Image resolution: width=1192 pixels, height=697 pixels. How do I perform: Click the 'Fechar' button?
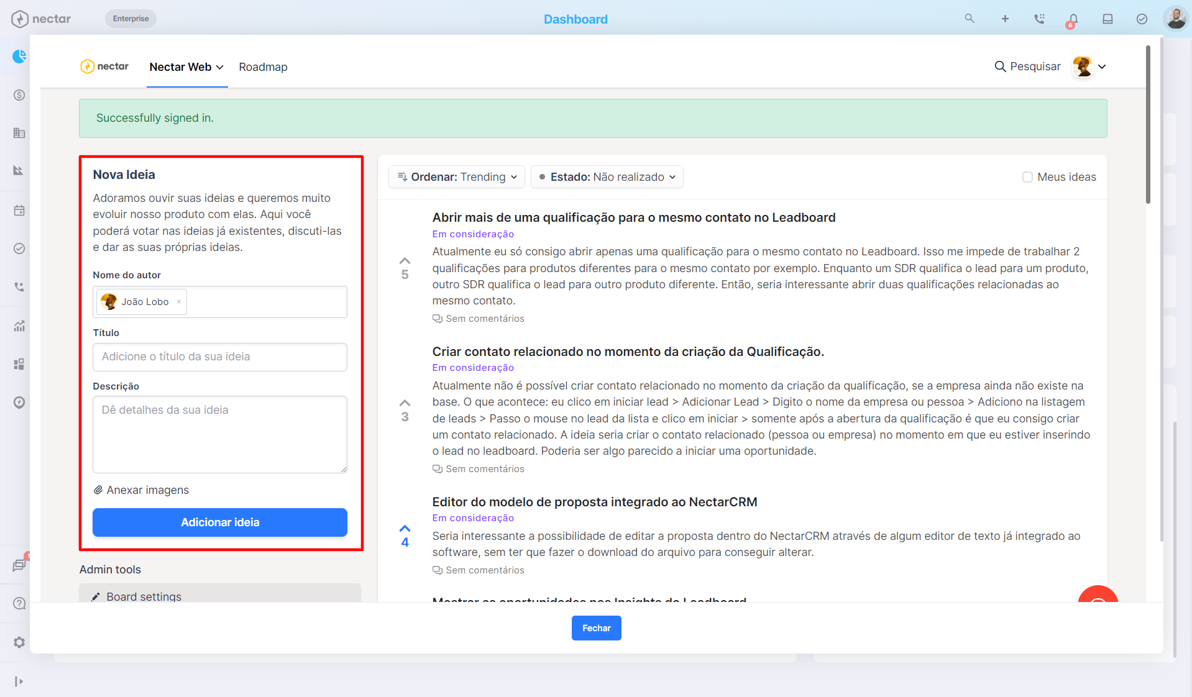[597, 628]
